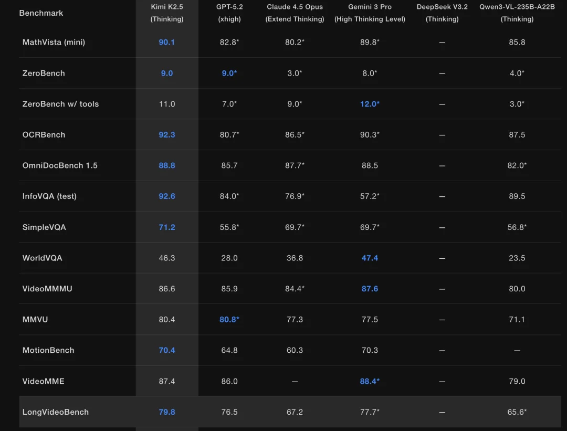Select the InfoVQA (test) row label
This screenshot has height=431, width=567.
(x=49, y=196)
